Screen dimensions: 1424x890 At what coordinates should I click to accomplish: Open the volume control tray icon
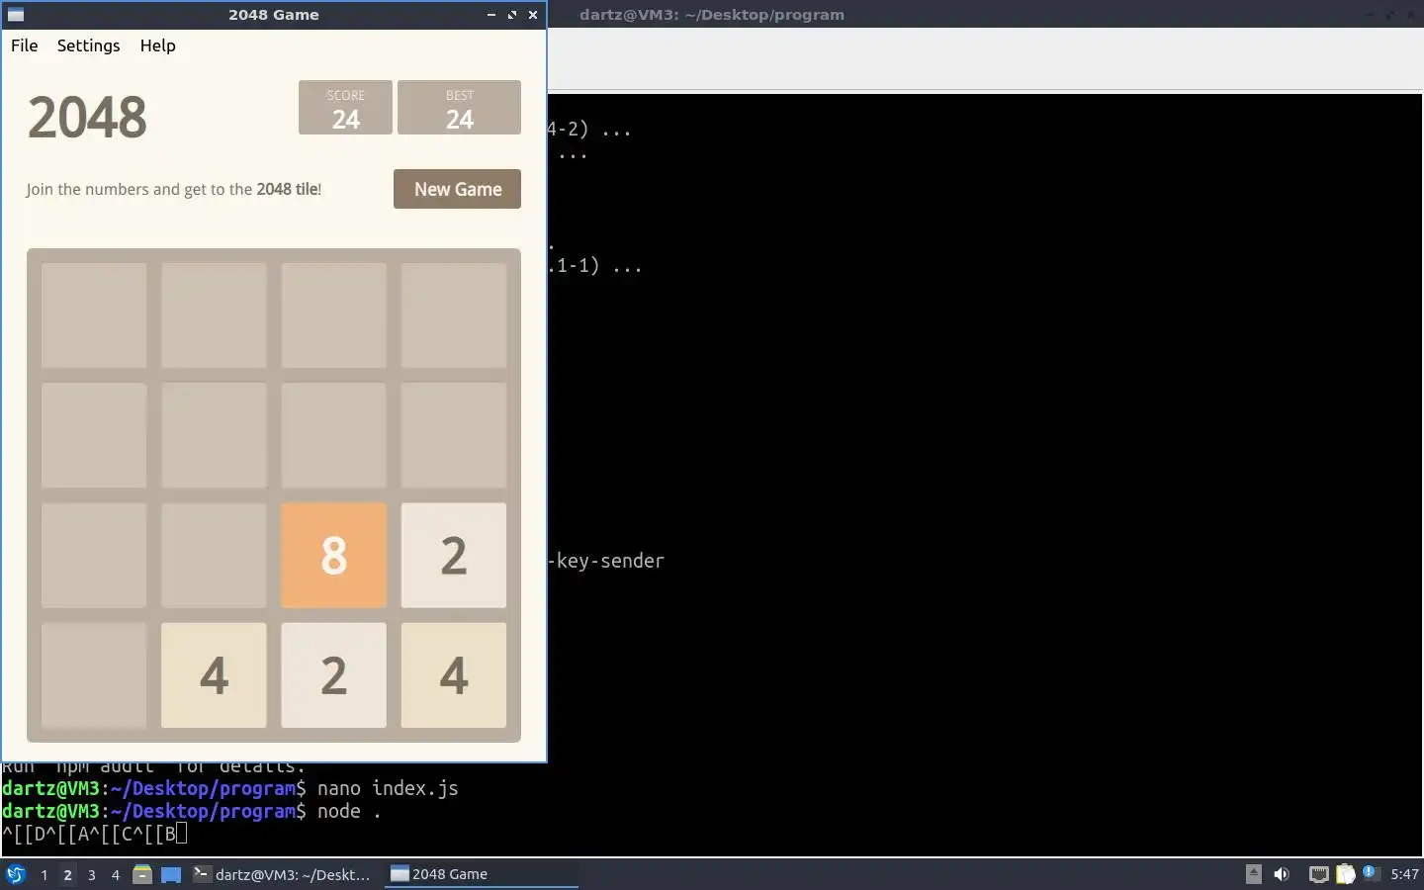click(1282, 874)
